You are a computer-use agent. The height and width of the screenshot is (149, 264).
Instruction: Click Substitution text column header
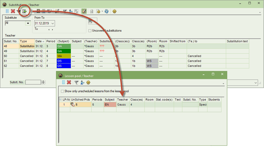[237, 41]
